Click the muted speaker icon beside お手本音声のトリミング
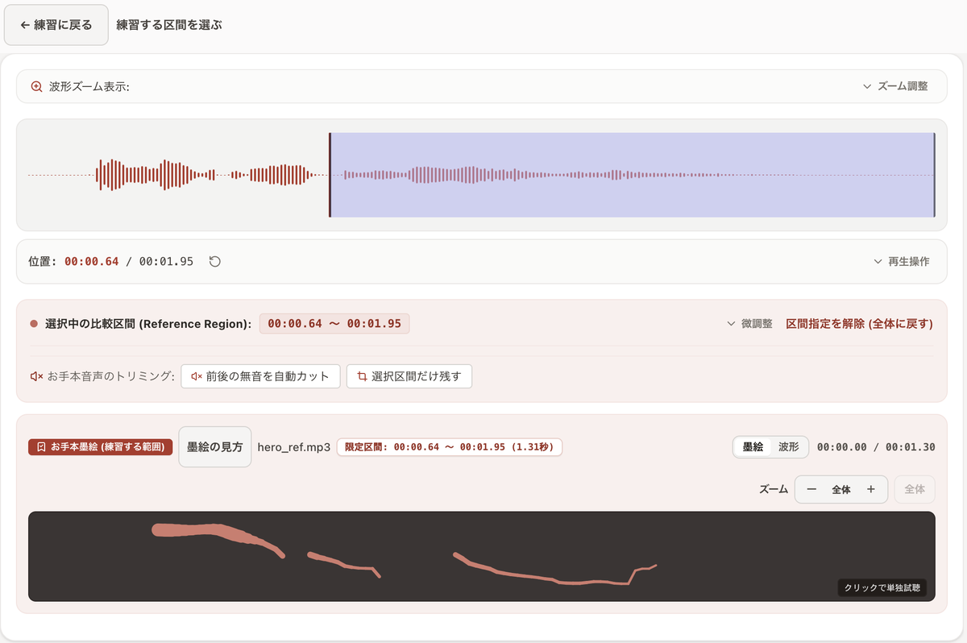This screenshot has height=643, width=967. 36,376
